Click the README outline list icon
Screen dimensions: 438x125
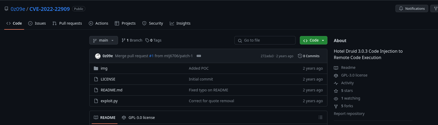coord(321,117)
